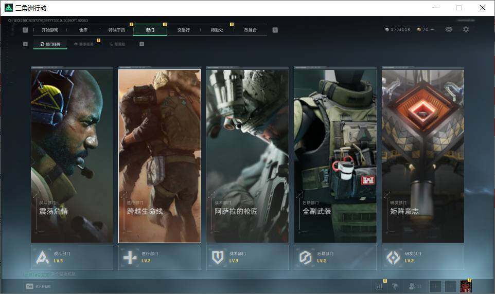
Task: Add a teammate in the second empty slot
Action: click(x=450, y=286)
